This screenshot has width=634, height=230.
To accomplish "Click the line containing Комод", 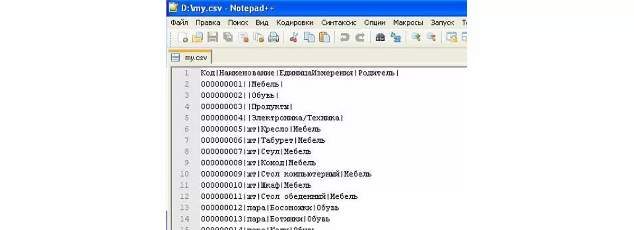I will 258,163.
